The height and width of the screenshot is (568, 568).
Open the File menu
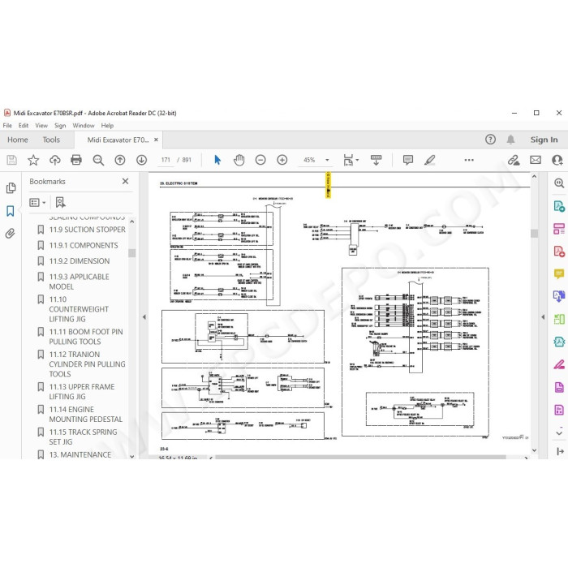tap(7, 125)
